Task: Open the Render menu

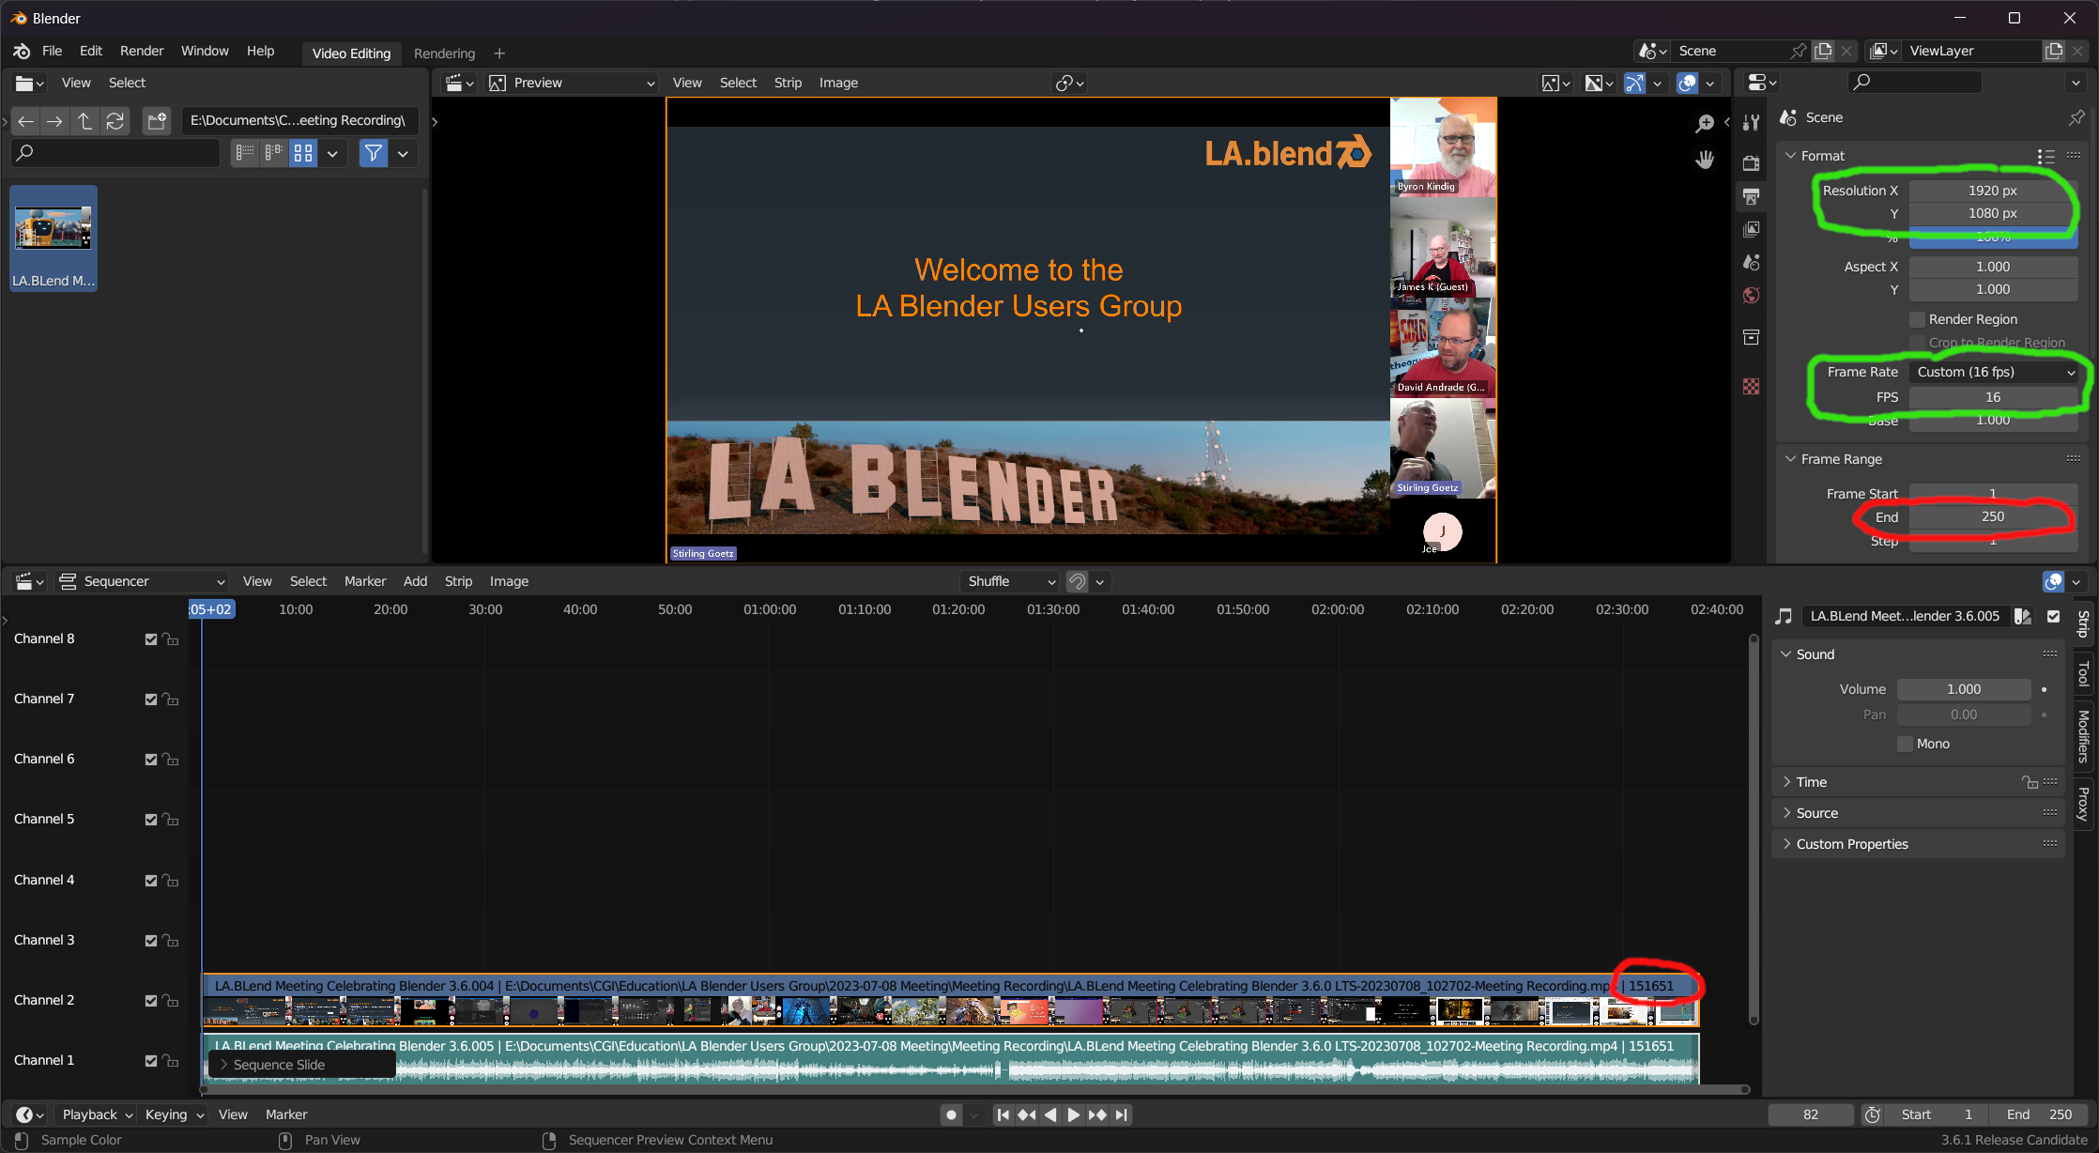Action: 142,51
